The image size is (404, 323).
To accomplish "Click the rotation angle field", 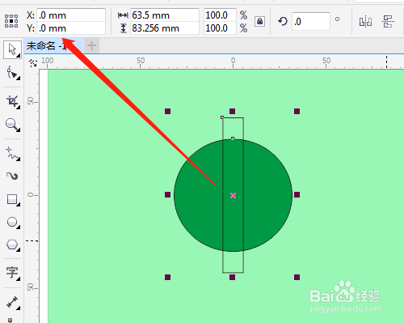I will coord(311,21).
